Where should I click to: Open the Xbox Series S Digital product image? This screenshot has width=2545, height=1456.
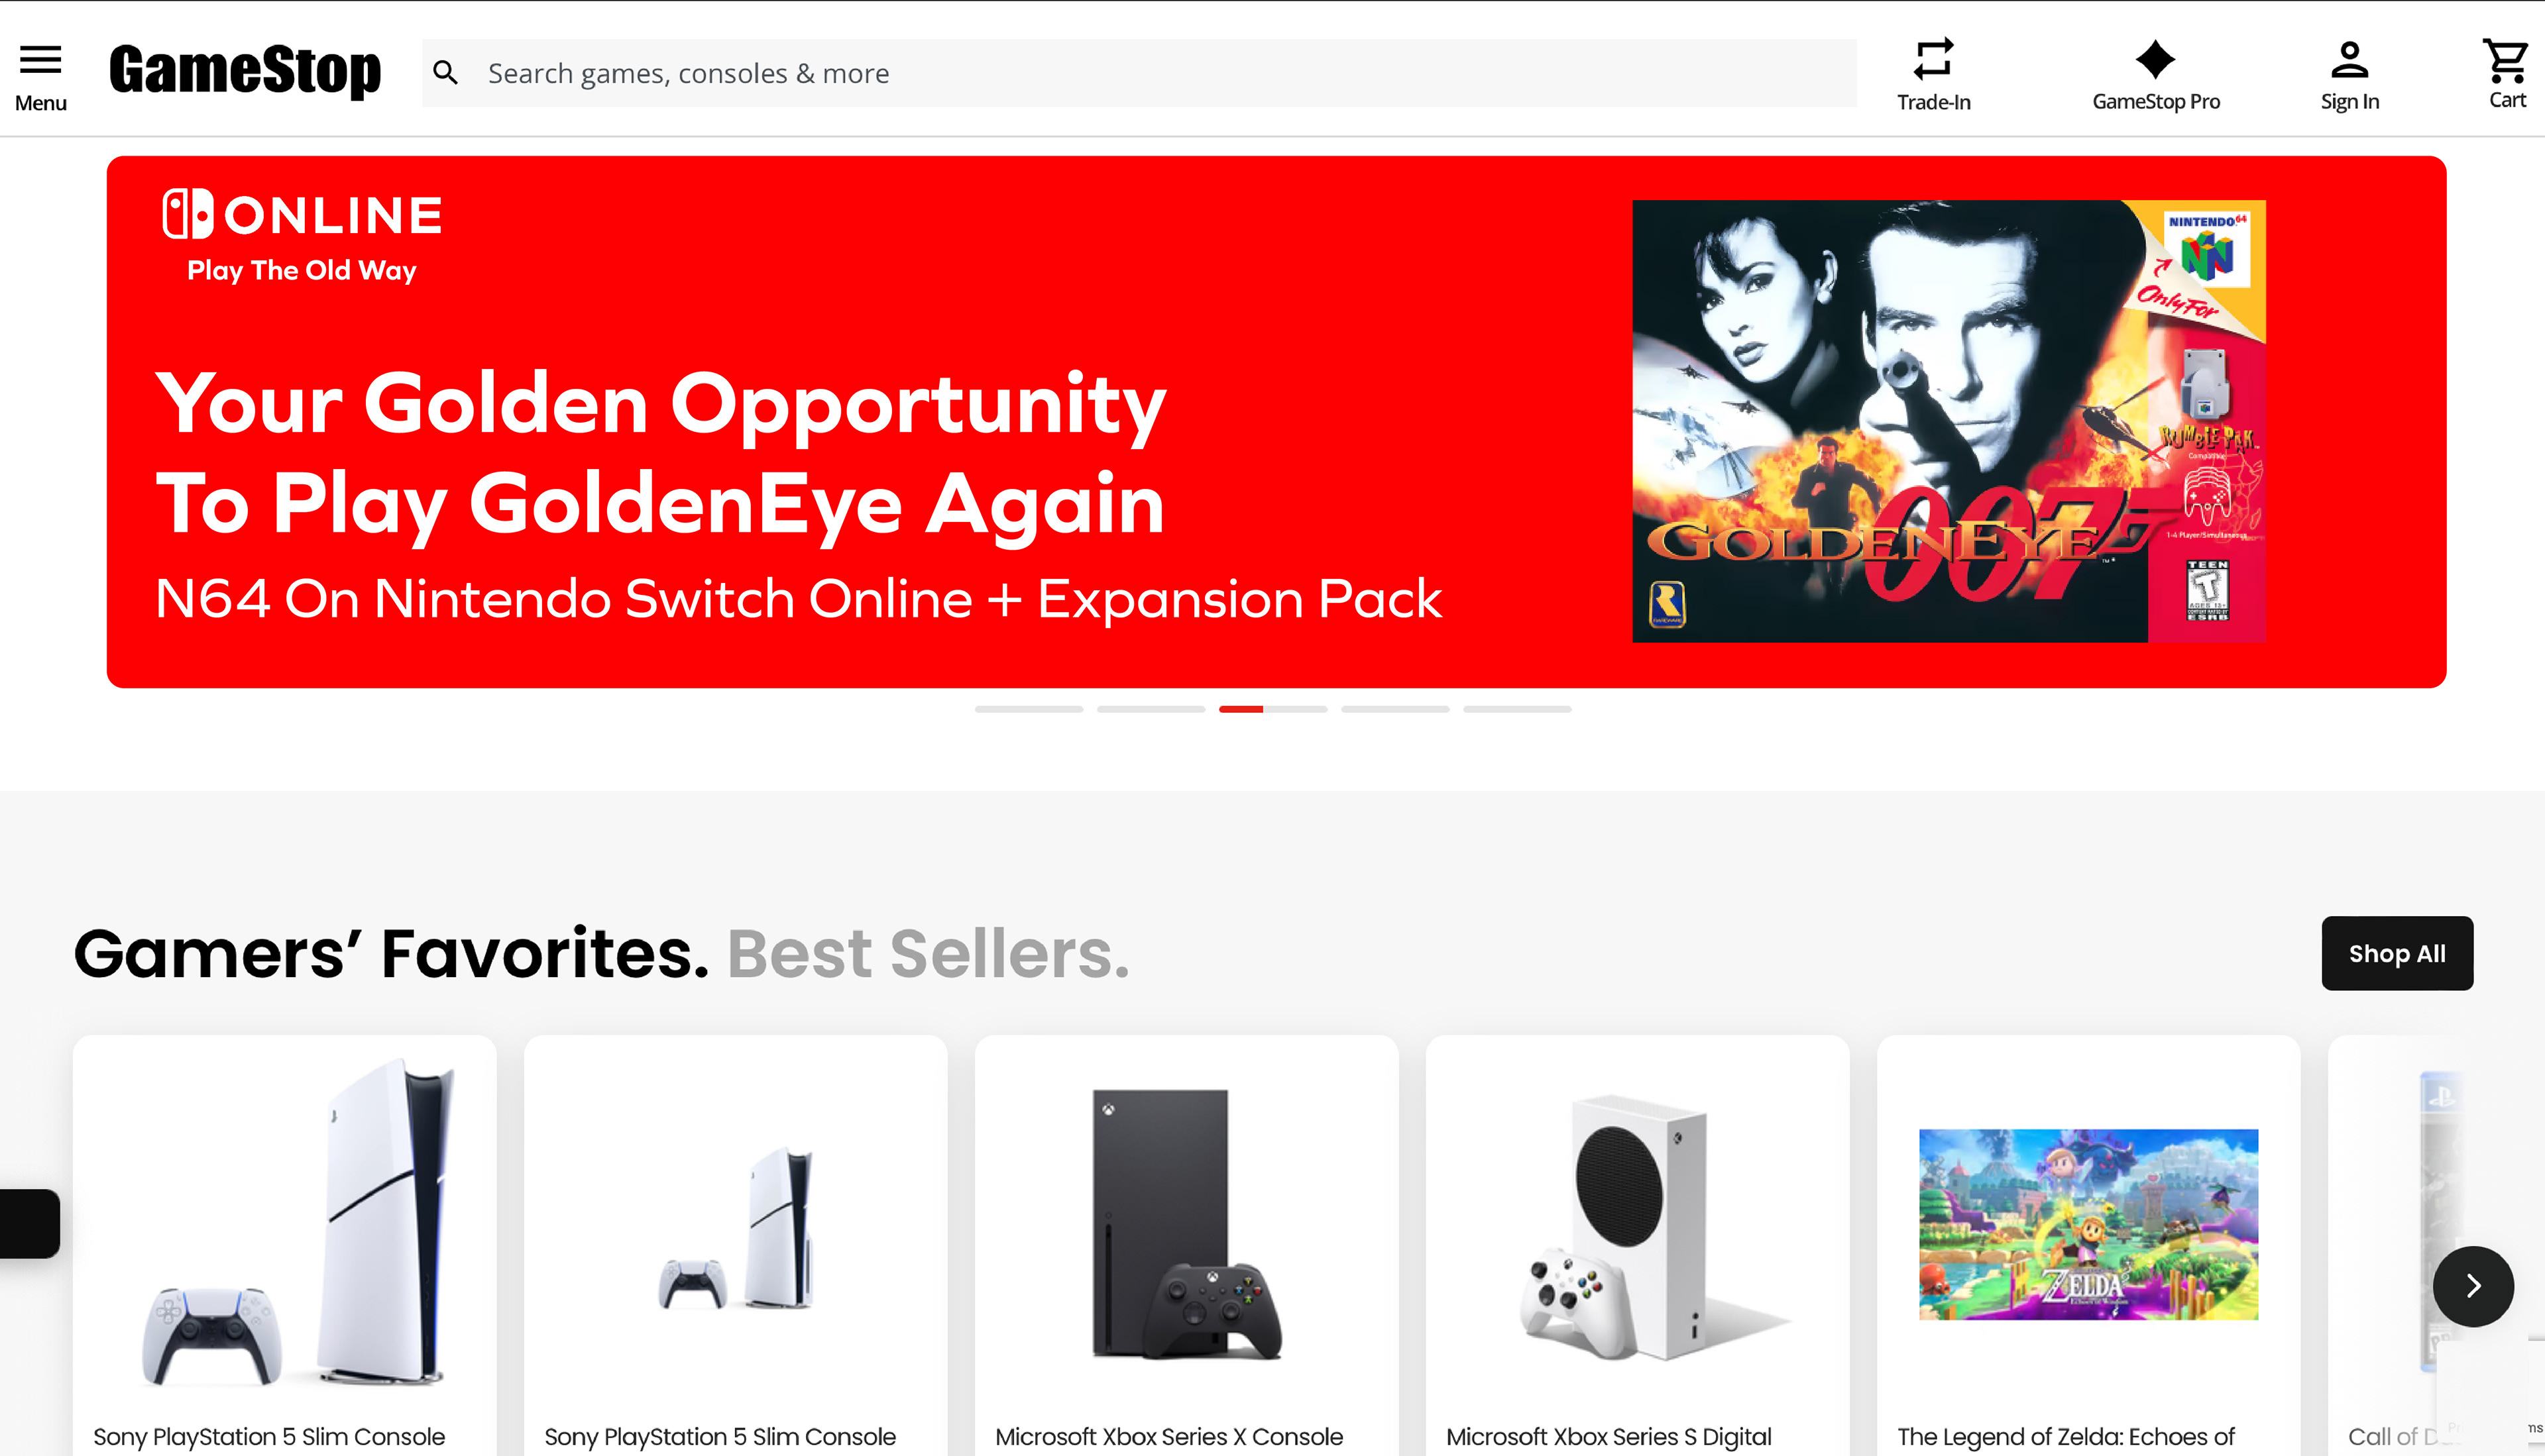1647,1228
